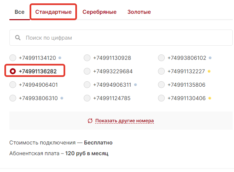Click the refresh arrows icon
The image size is (234, 172).
coord(90,121)
